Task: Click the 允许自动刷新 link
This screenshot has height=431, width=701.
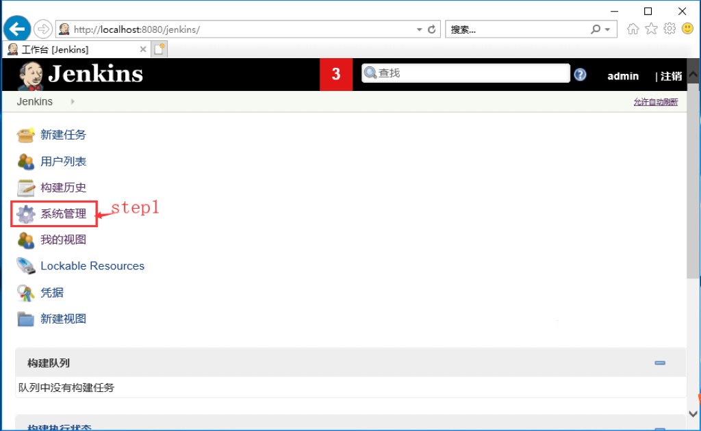Action: pyautogui.click(x=656, y=103)
